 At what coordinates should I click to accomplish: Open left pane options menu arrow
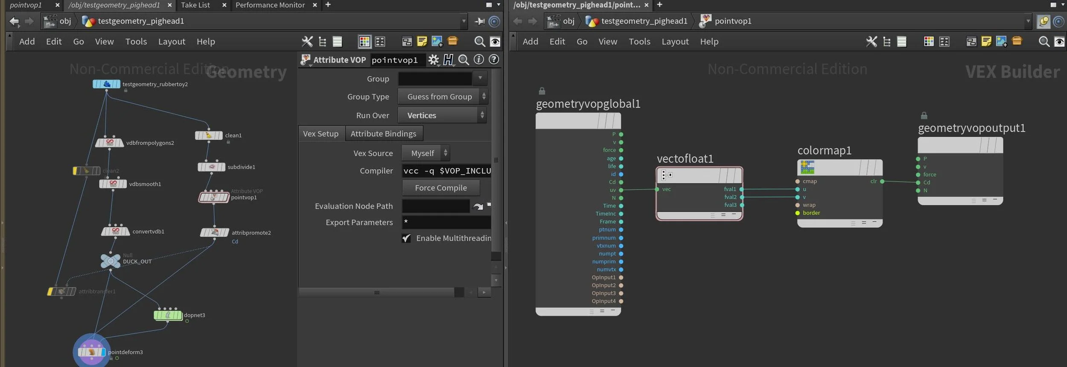[x=499, y=5]
